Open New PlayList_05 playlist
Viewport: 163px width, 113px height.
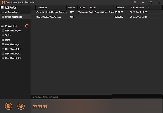[13, 58]
